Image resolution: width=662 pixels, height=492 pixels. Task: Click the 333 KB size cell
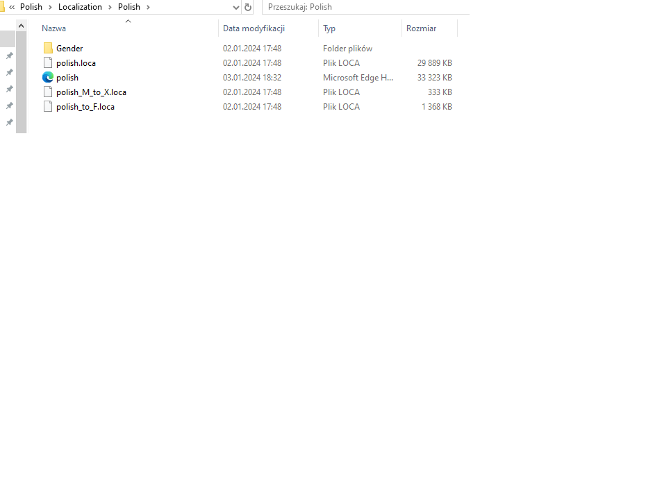tap(440, 92)
